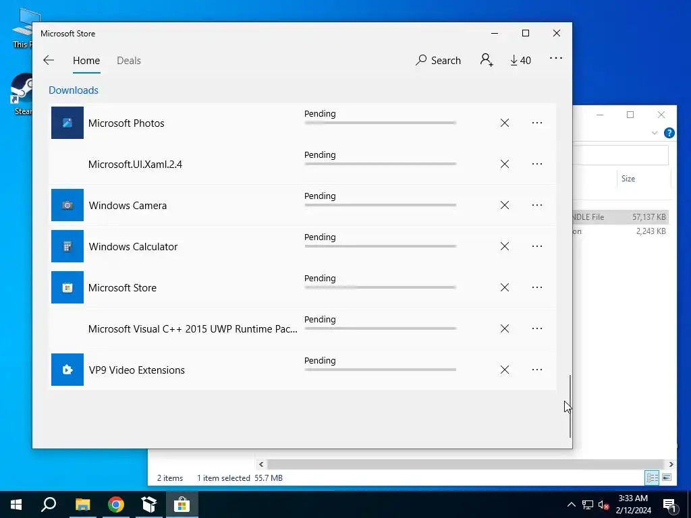Switch File Explorer to details view icon
The width and height of the screenshot is (691, 518).
(x=653, y=478)
